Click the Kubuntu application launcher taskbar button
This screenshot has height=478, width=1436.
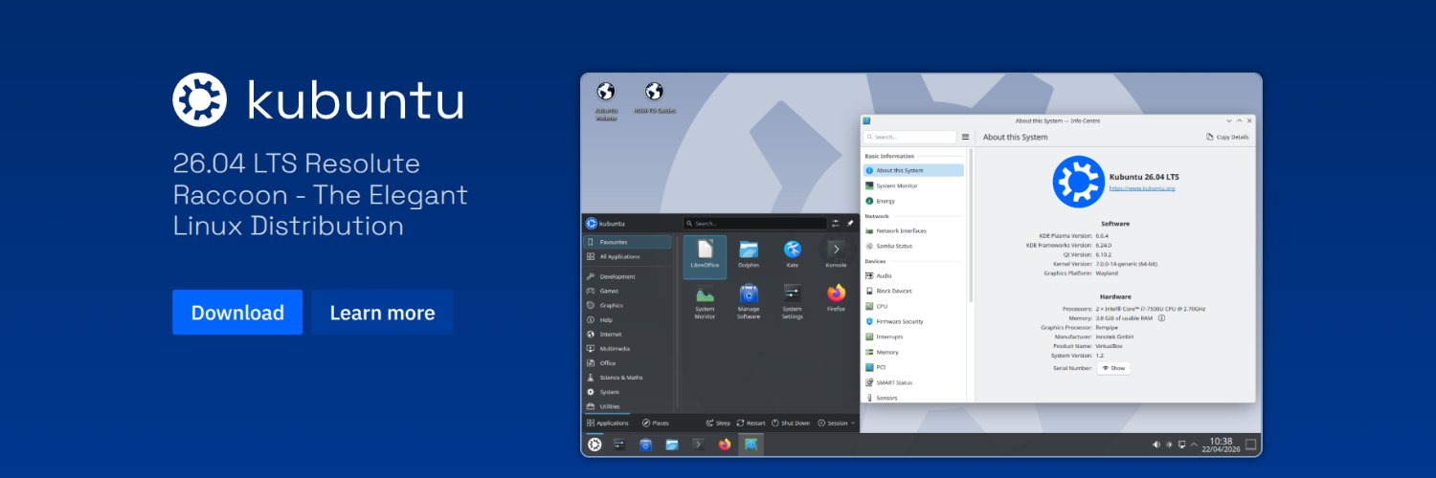[595, 445]
